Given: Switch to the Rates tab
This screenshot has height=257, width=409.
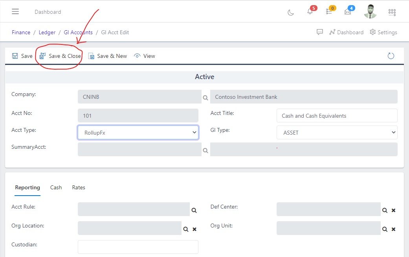Looking at the screenshot, I should pyautogui.click(x=78, y=187).
